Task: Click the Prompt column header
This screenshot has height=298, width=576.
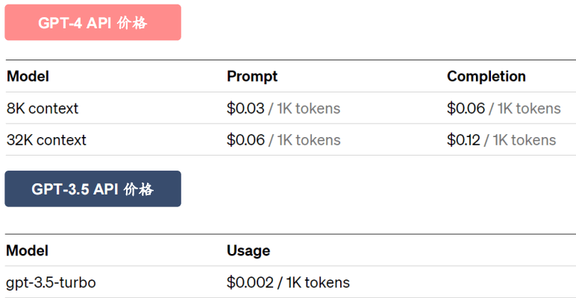Action: pos(252,76)
